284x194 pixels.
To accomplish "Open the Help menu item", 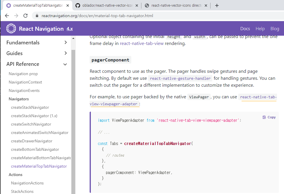I will coord(260,29).
